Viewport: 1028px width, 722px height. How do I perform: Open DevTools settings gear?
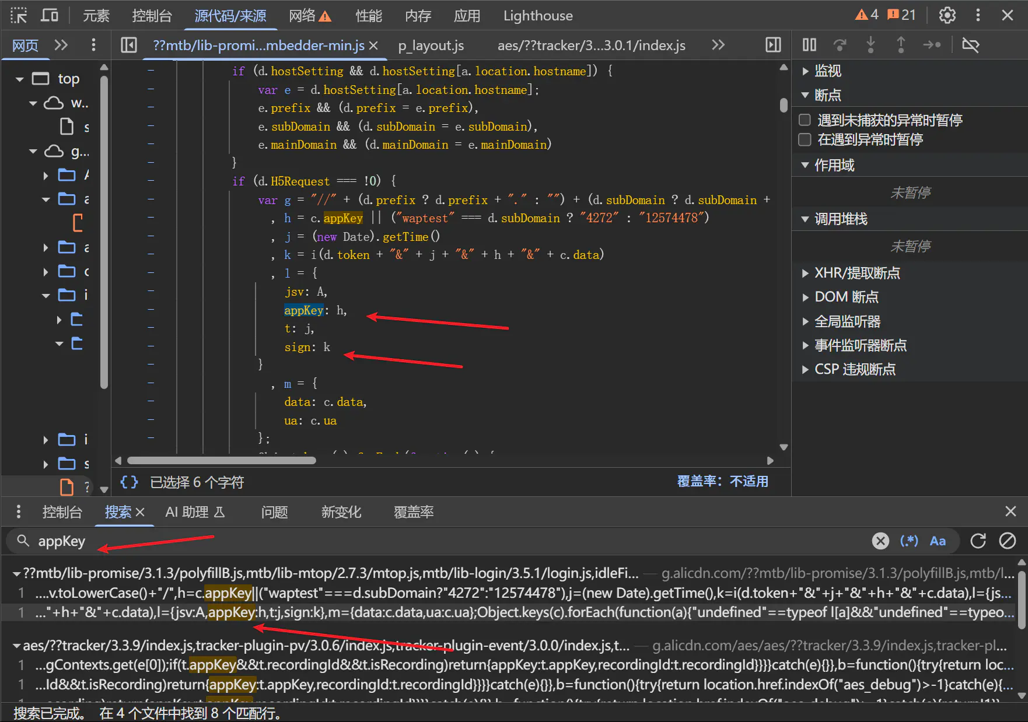[x=947, y=16]
